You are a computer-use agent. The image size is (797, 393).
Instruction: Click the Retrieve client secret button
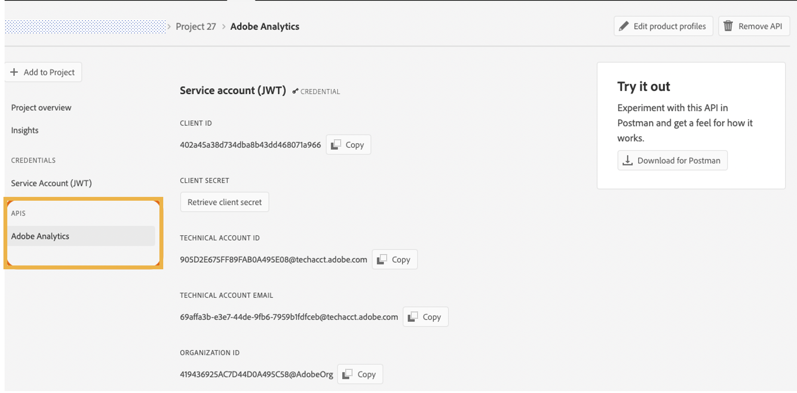(225, 202)
